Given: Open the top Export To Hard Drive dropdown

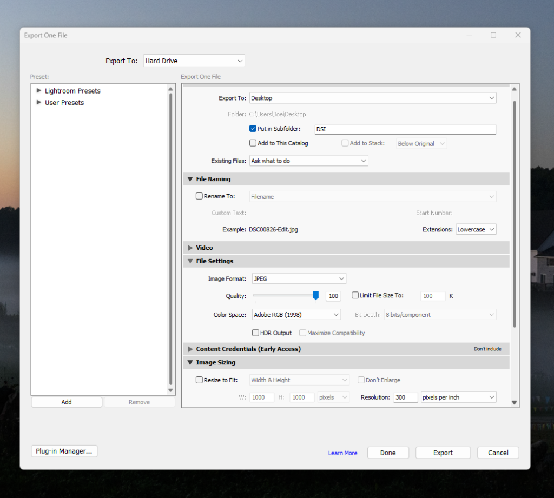Looking at the screenshot, I should click(194, 61).
